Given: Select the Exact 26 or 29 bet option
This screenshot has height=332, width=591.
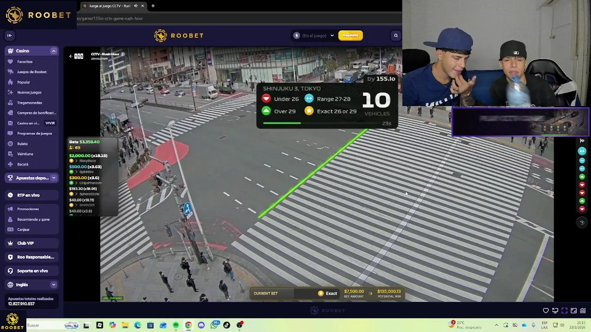Looking at the screenshot, I should pos(331,111).
